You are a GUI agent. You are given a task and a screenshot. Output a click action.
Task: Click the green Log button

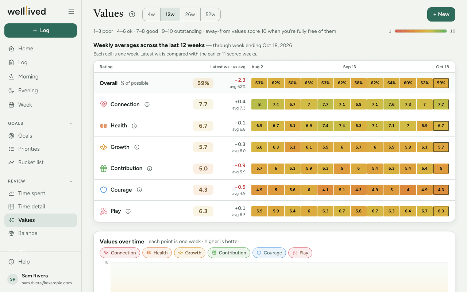click(x=40, y=30)
